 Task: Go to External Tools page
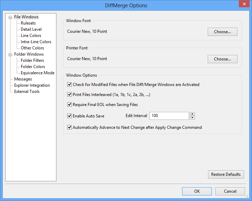(x=27, y=92)
